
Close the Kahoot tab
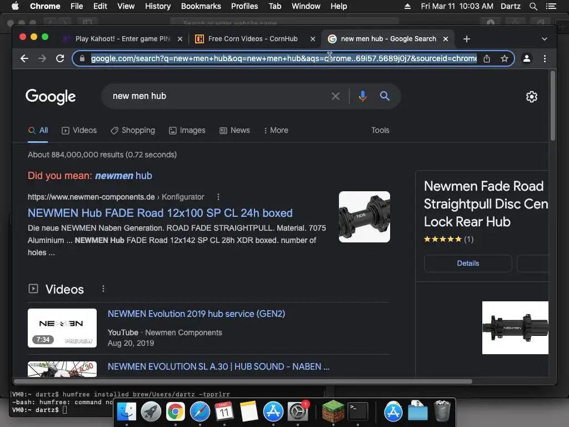[x=179, y=39]
